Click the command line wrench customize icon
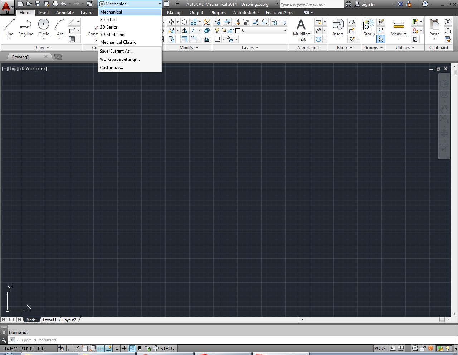 click(x=4, y=340)
